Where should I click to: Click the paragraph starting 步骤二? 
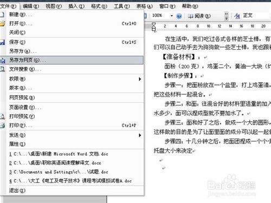(x=212, y=108)
